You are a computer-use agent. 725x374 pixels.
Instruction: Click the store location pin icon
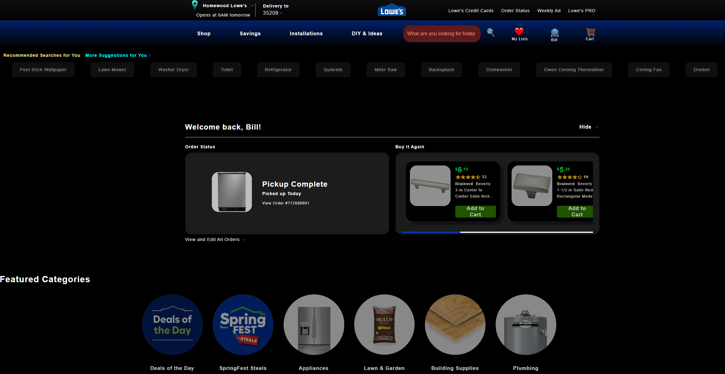195,5
